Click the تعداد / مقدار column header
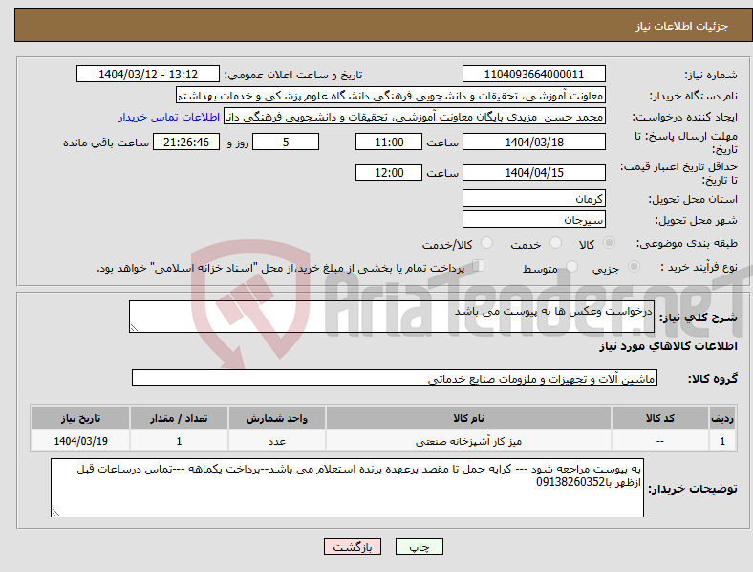The width and height of the screenshot is (753, 572). pyautogui.click(x=179, y=418)
